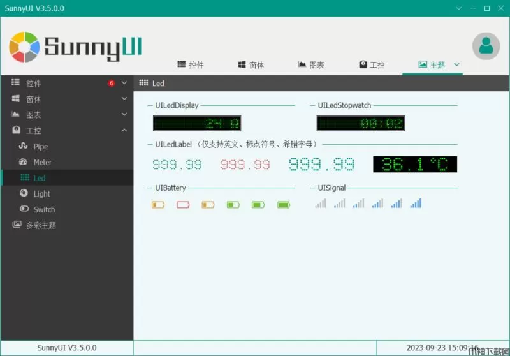Click the 36.1°C LED temperature display
Screen dimensions: 510x356
[x=415, y=165]
